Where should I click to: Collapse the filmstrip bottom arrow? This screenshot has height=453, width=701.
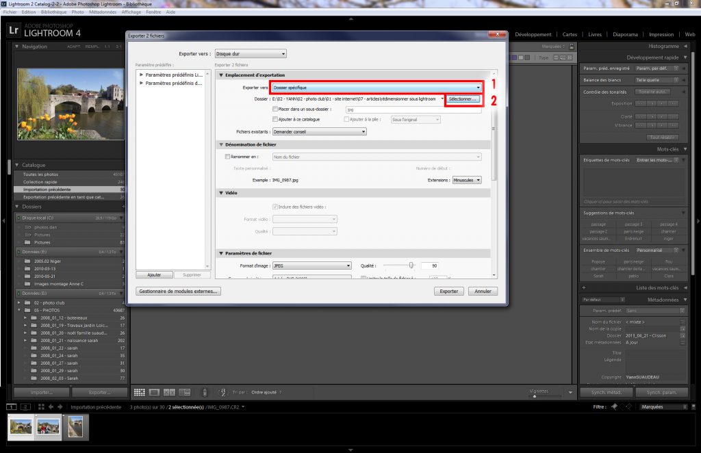[x=350, y=450]
